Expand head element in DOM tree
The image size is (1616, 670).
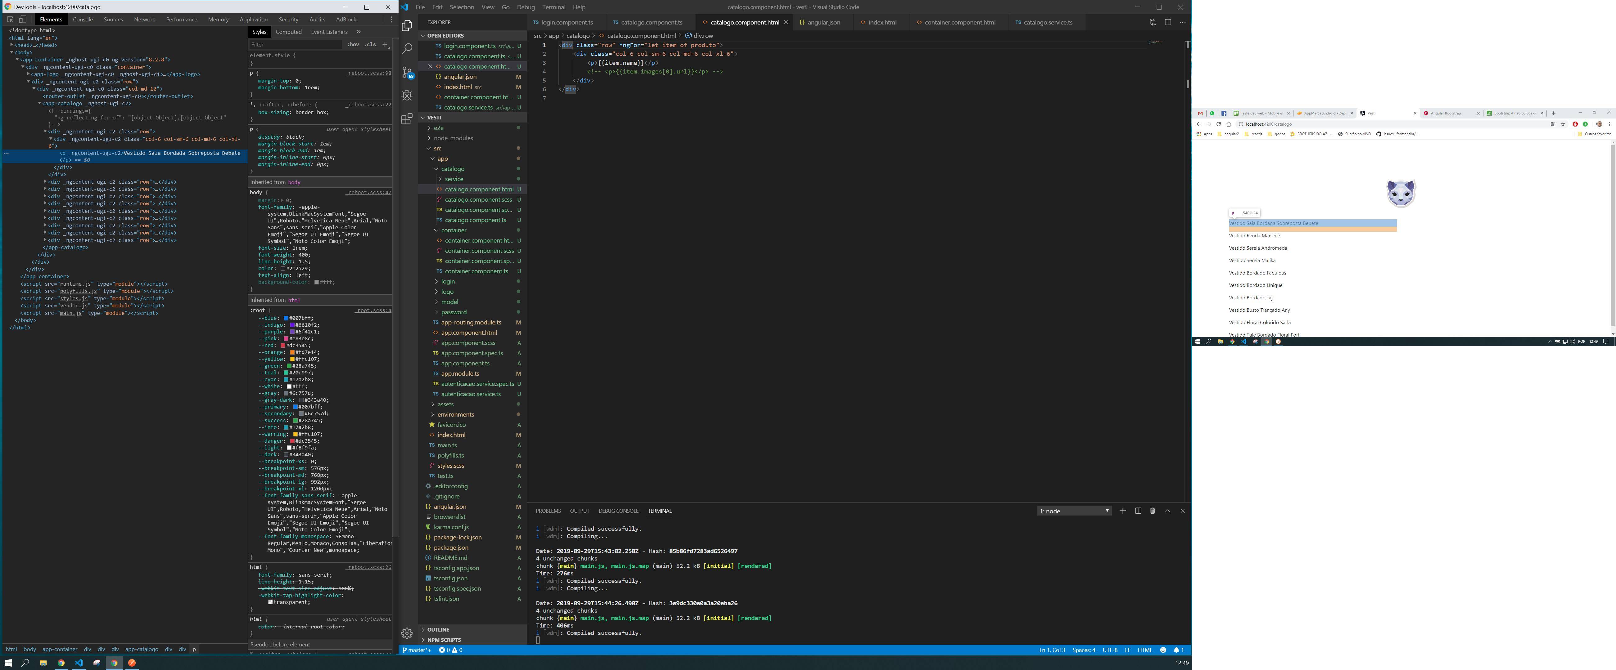[11, 45]
